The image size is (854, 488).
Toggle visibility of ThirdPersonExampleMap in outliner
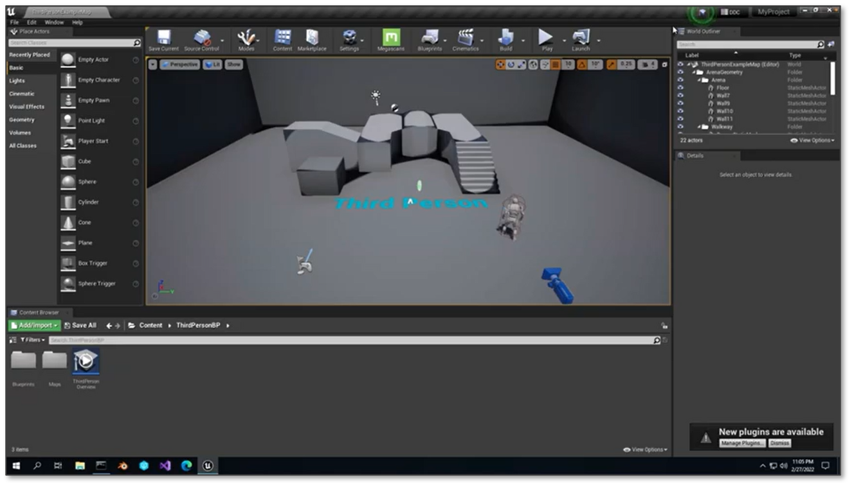(680, 64)
